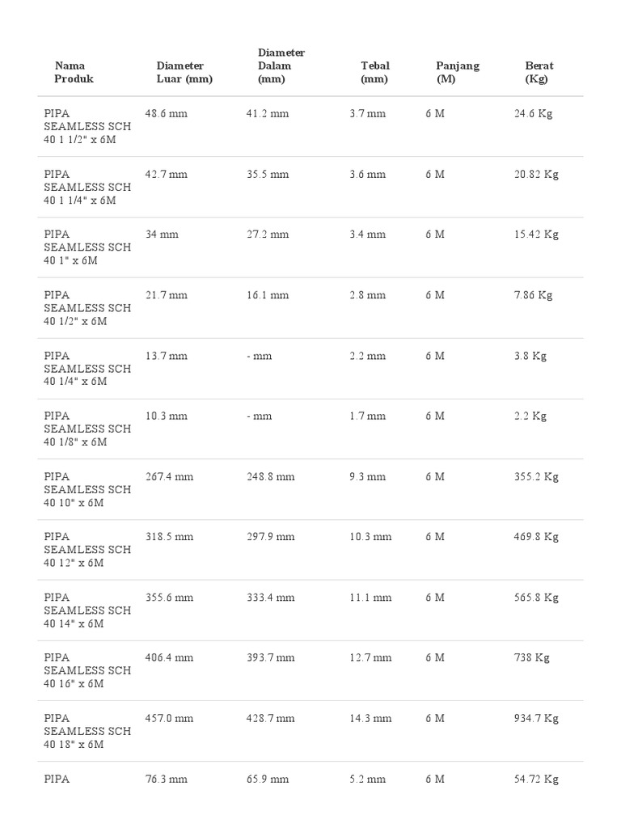
Task: Click the 14.3 mm thickness cell
Action: click(x=370, y=718)
